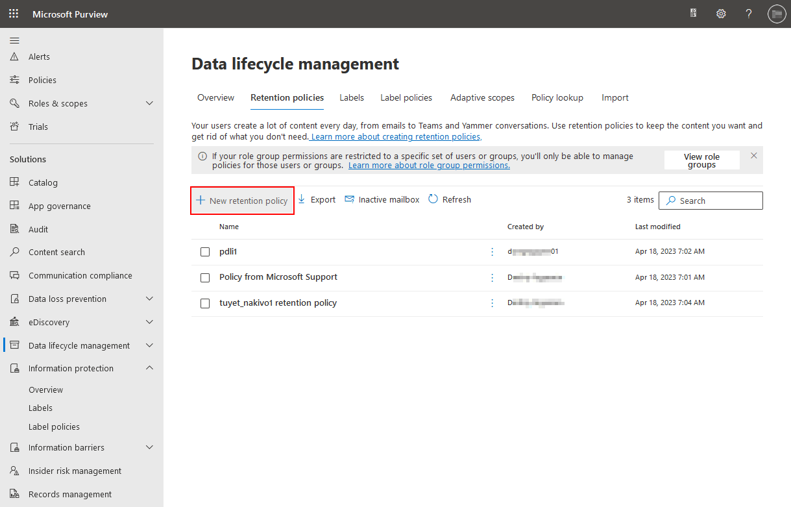This screenshot has width=791, height=507.
Task: Open the Settings gear in header
Action: point(721,14)
